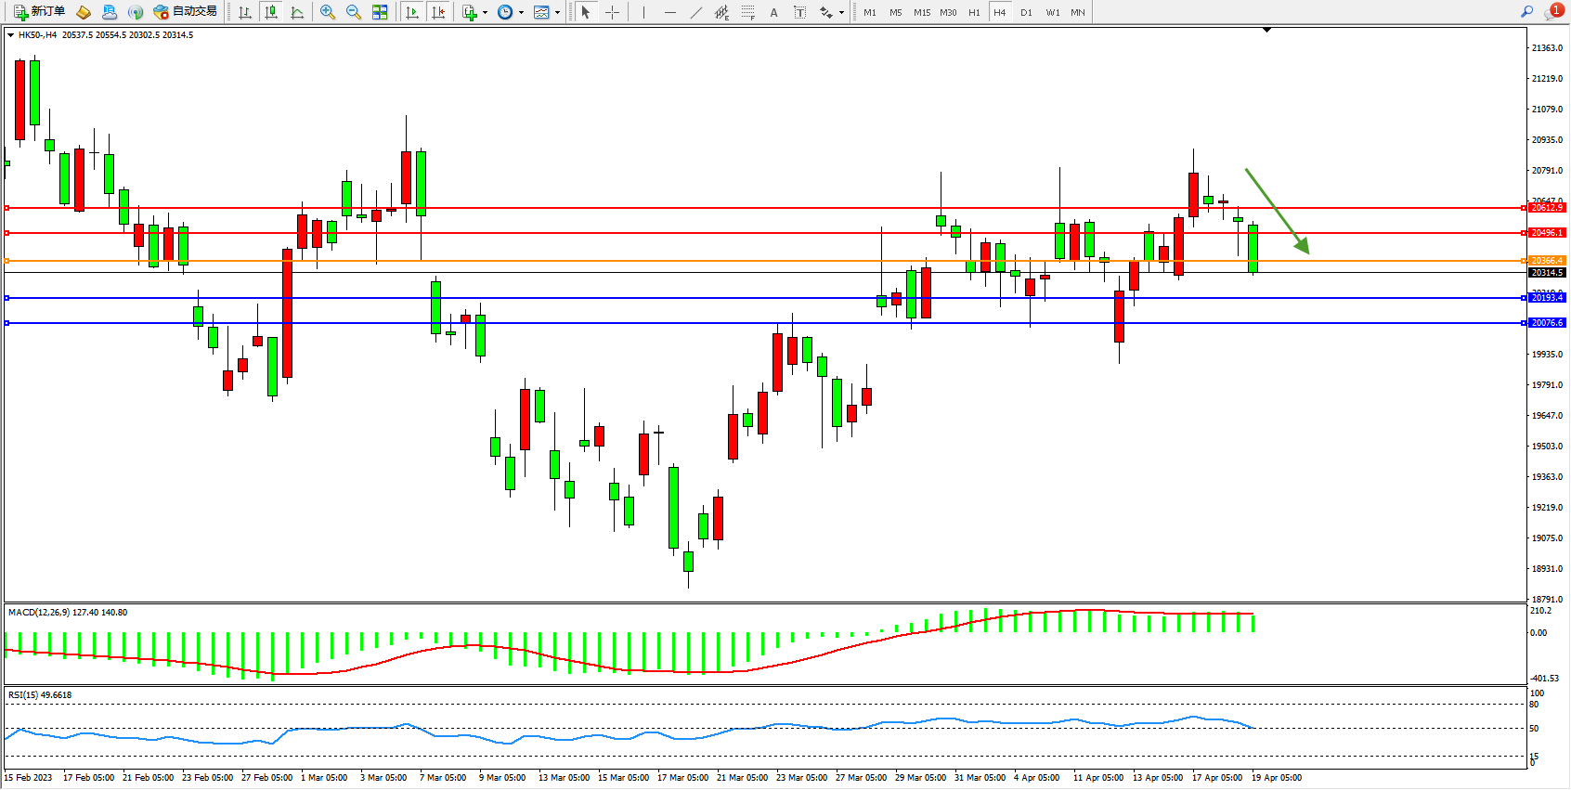Switch chart to bar chart mode
The image size is (1571, 790).
[x=245, y=12]
